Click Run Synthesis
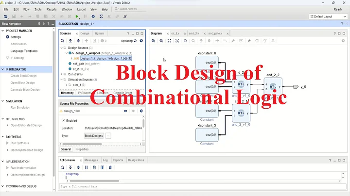The image size is (350, 196). pos(19,143)
